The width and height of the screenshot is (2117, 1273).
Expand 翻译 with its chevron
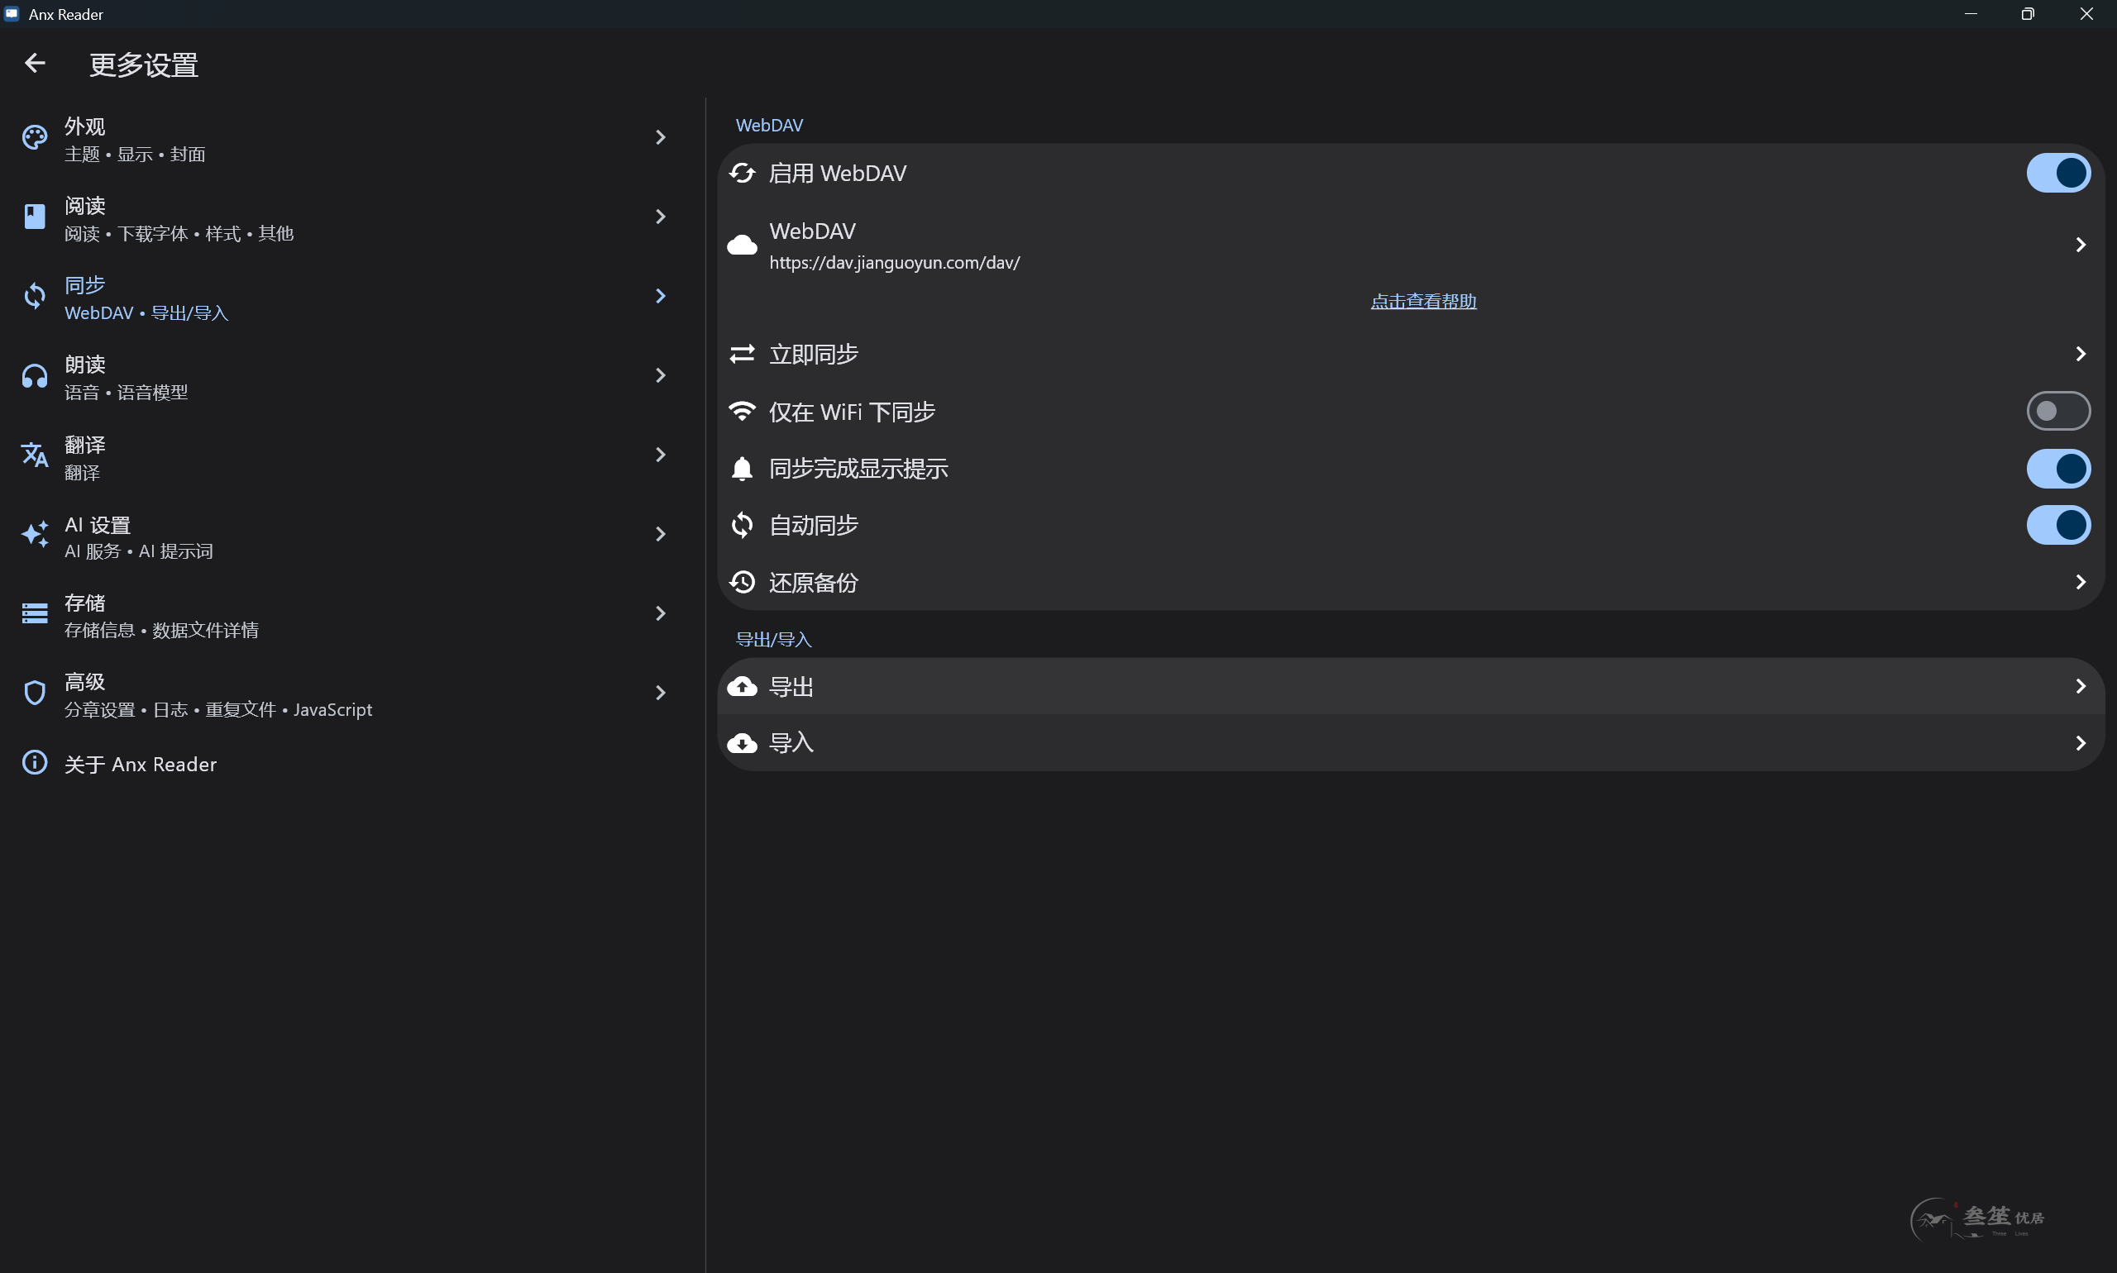point(660,455)
